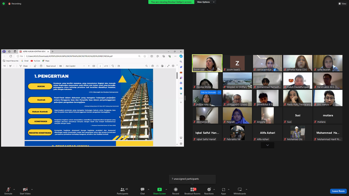Image resolution: width=349 pixels, height=196 pixels.
Task: Click the Leave Room button
Action: click(x=338, y=191)
